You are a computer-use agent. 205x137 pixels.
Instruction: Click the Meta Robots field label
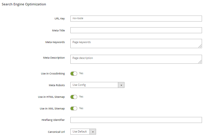tap(57, 85)
